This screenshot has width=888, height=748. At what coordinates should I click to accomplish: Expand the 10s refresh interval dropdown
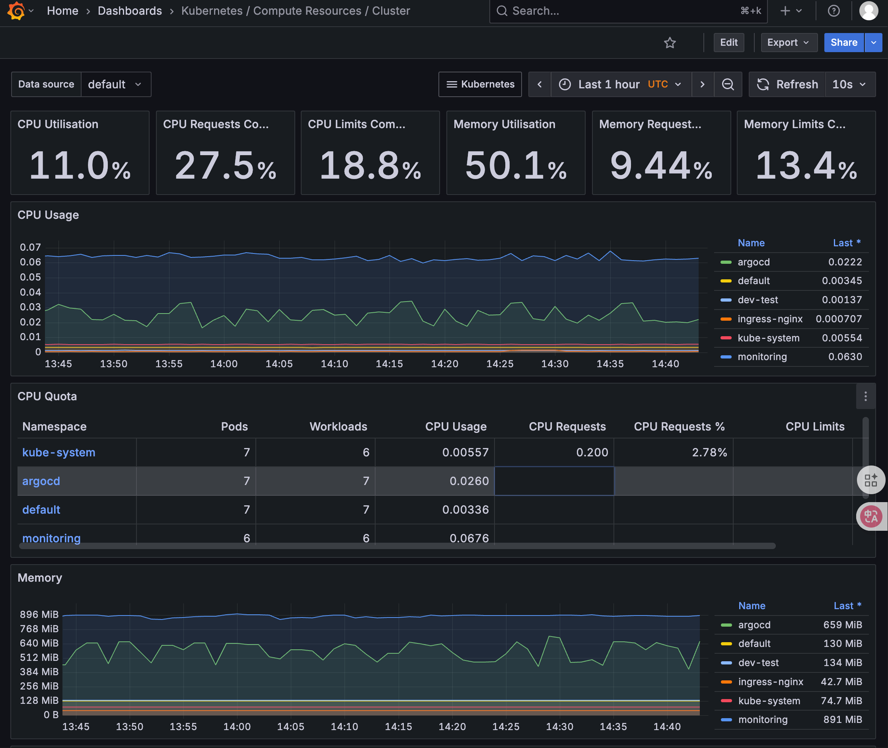coord(849,84)
